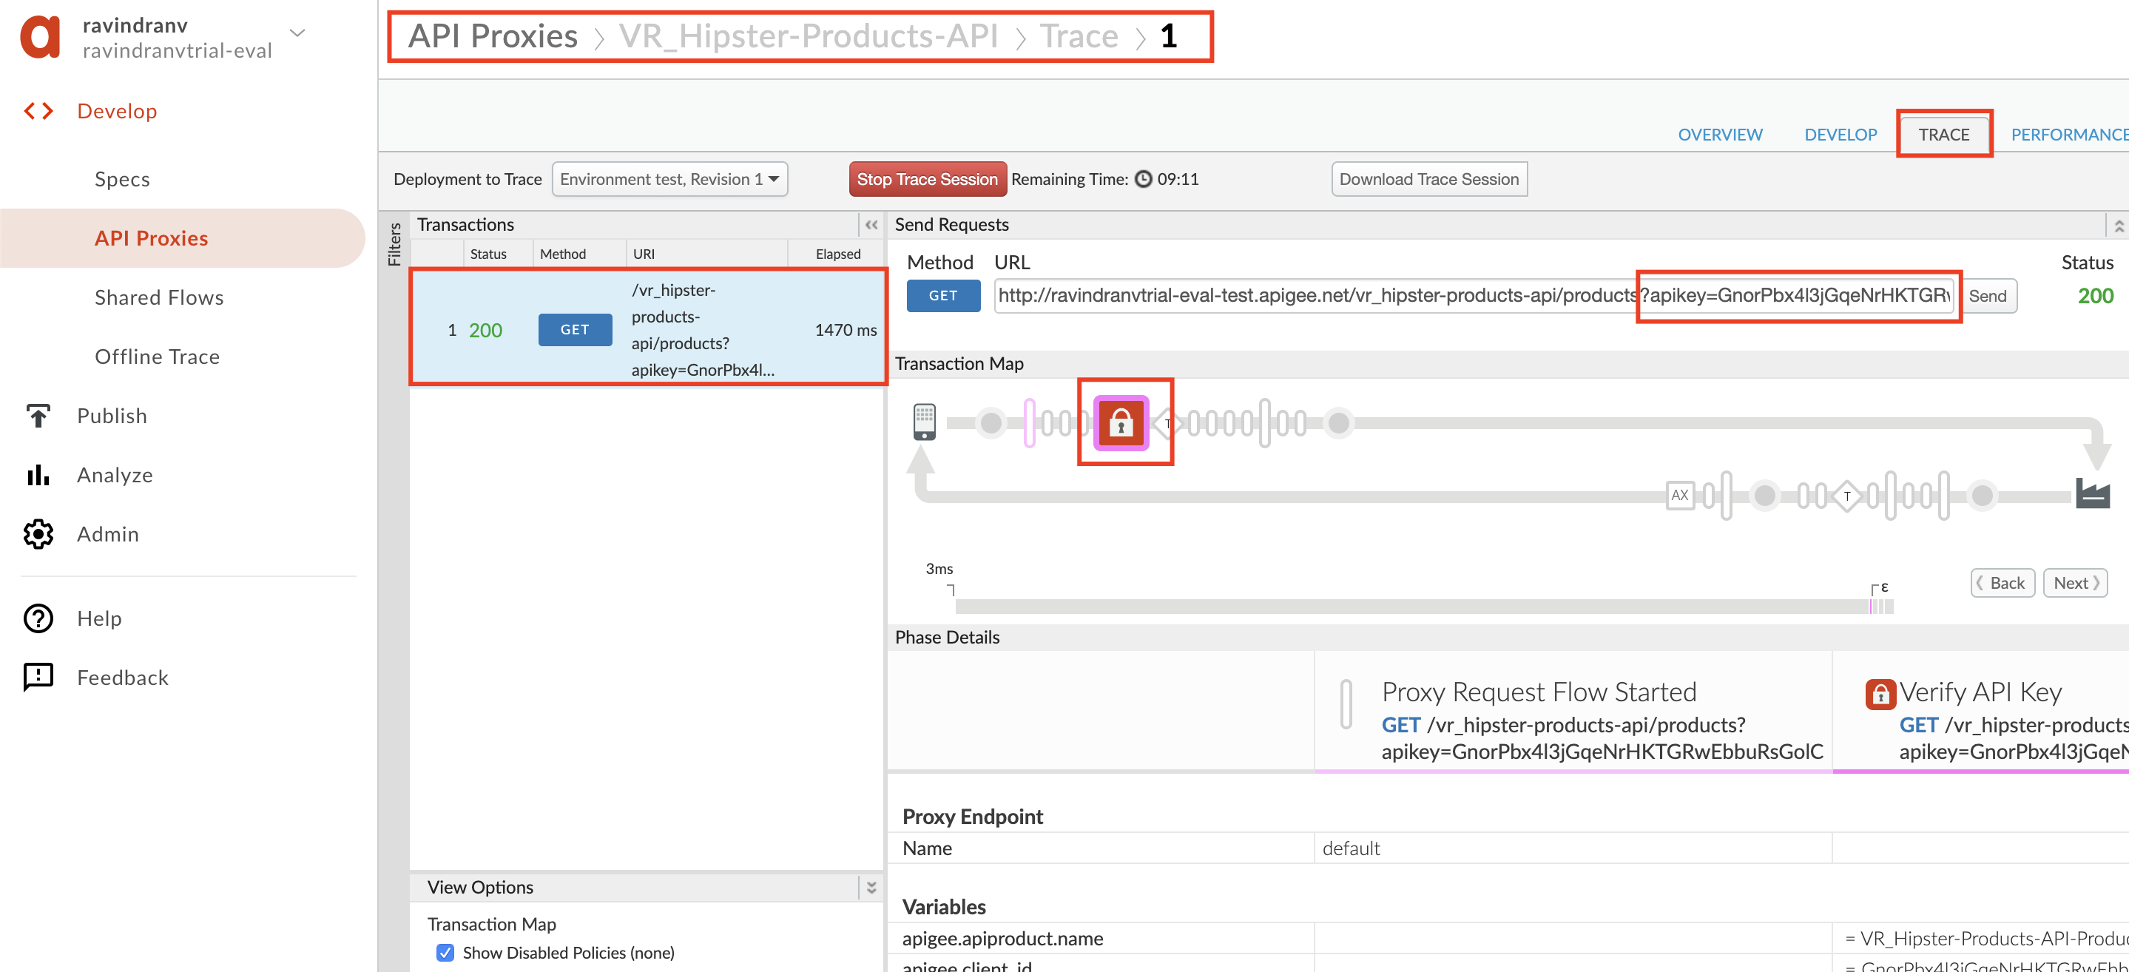
Task: Open VR_Hipster-Products-API breadcrumb
Action: pyautogui.click(x=809, y=36)
